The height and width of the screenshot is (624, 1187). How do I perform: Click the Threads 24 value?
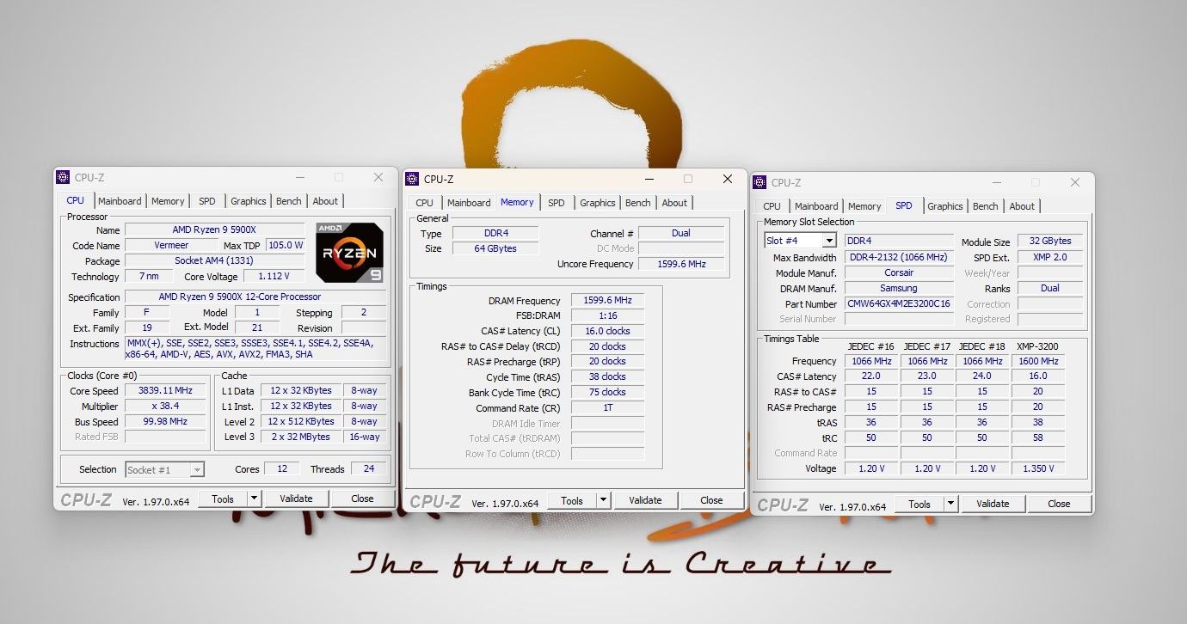[368, 468]
